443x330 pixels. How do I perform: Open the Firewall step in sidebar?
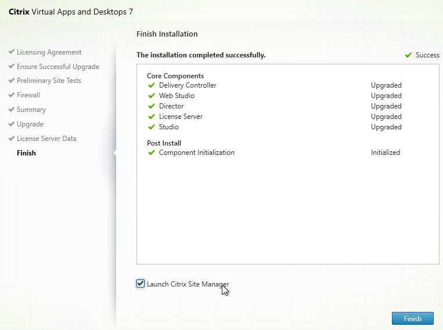[28, 95]
